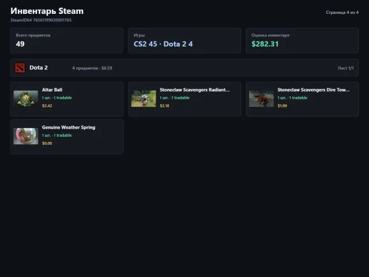
Task: Open Genuine Weather Spring item thumbnail
Action: 25,136
